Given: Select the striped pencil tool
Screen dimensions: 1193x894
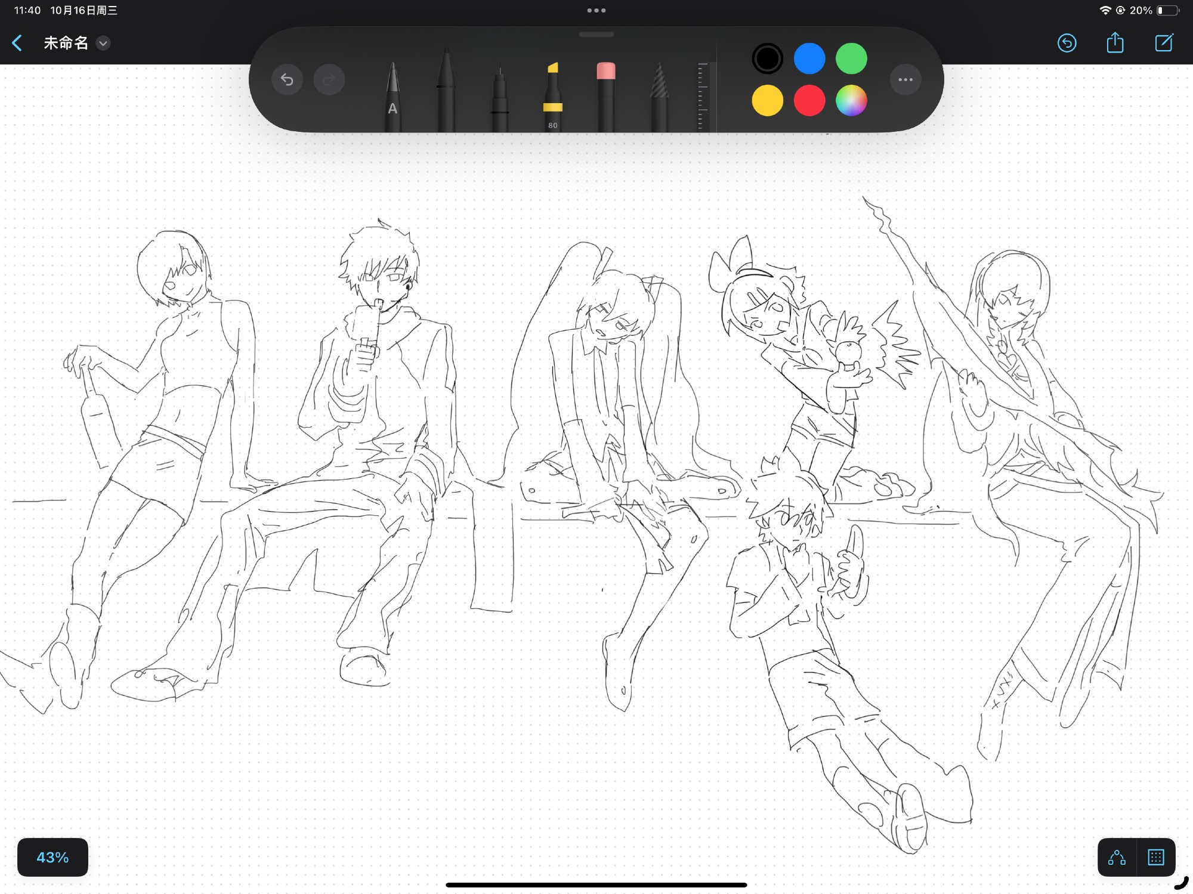Looking at the screenshot, I should point(659,98).
